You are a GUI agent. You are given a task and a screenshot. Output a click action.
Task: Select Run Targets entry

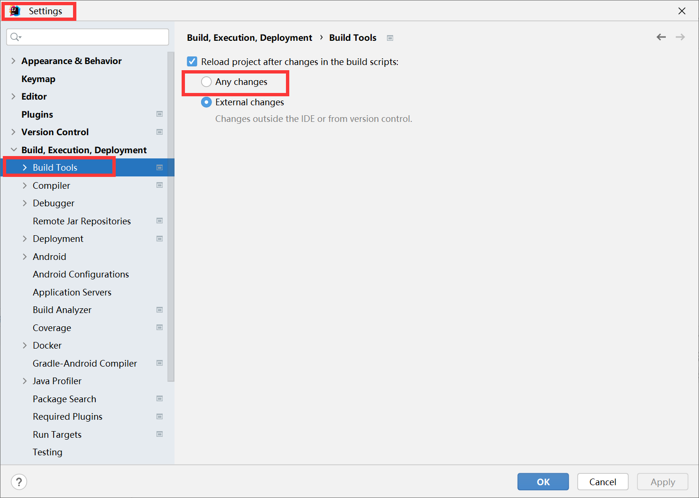pos(57,434)
